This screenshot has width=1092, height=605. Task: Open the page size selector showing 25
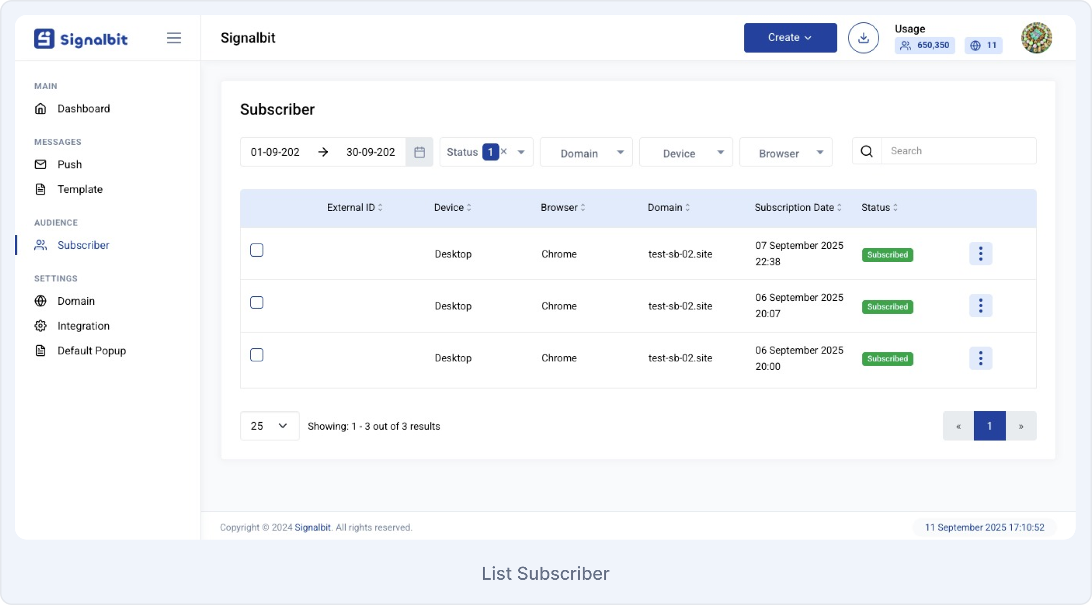[269, 426]
